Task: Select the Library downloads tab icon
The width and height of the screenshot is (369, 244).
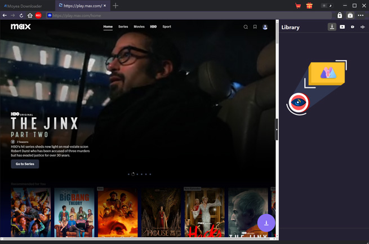Action: pos(332,27)
